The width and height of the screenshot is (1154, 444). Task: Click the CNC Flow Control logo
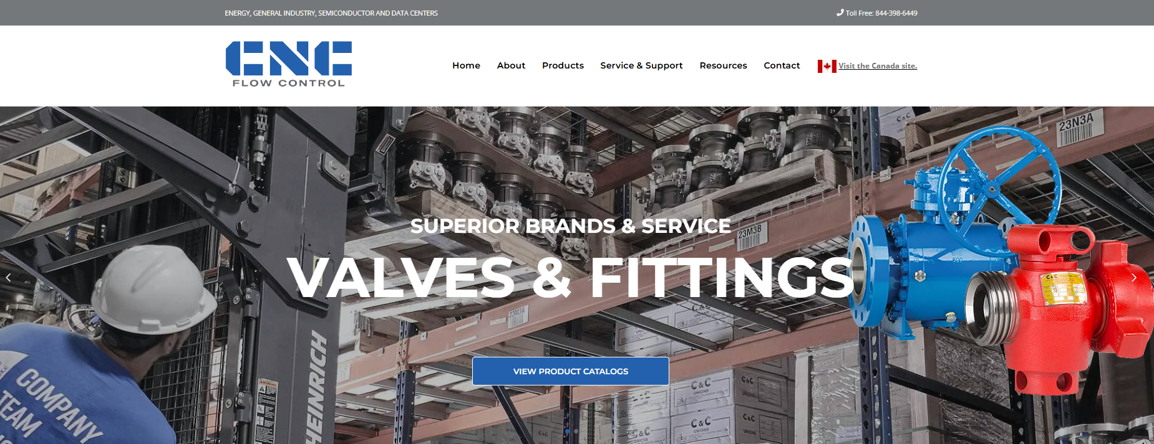(289, 64)
